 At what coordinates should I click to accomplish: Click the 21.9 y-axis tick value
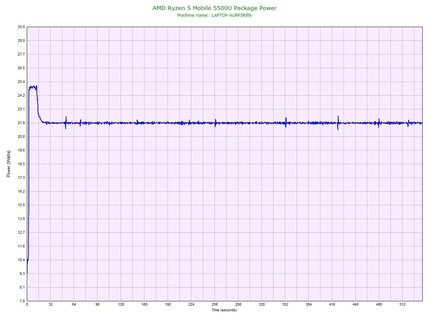[21, 123]
